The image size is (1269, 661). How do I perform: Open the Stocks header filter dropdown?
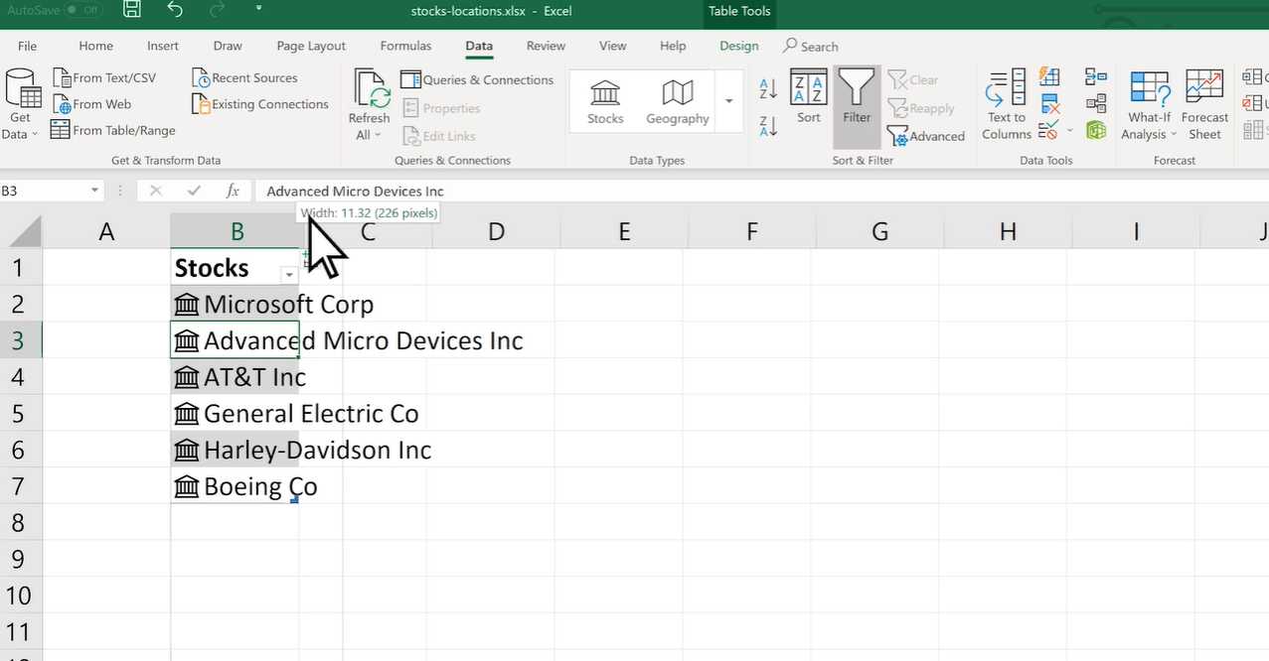coord(289,274)
